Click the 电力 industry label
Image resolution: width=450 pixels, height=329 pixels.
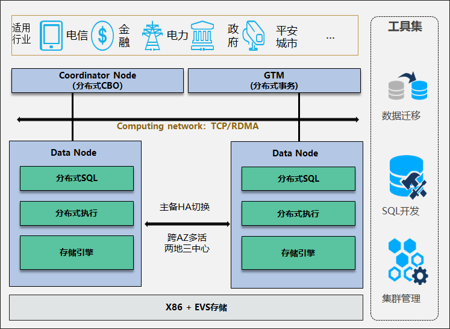177,36
